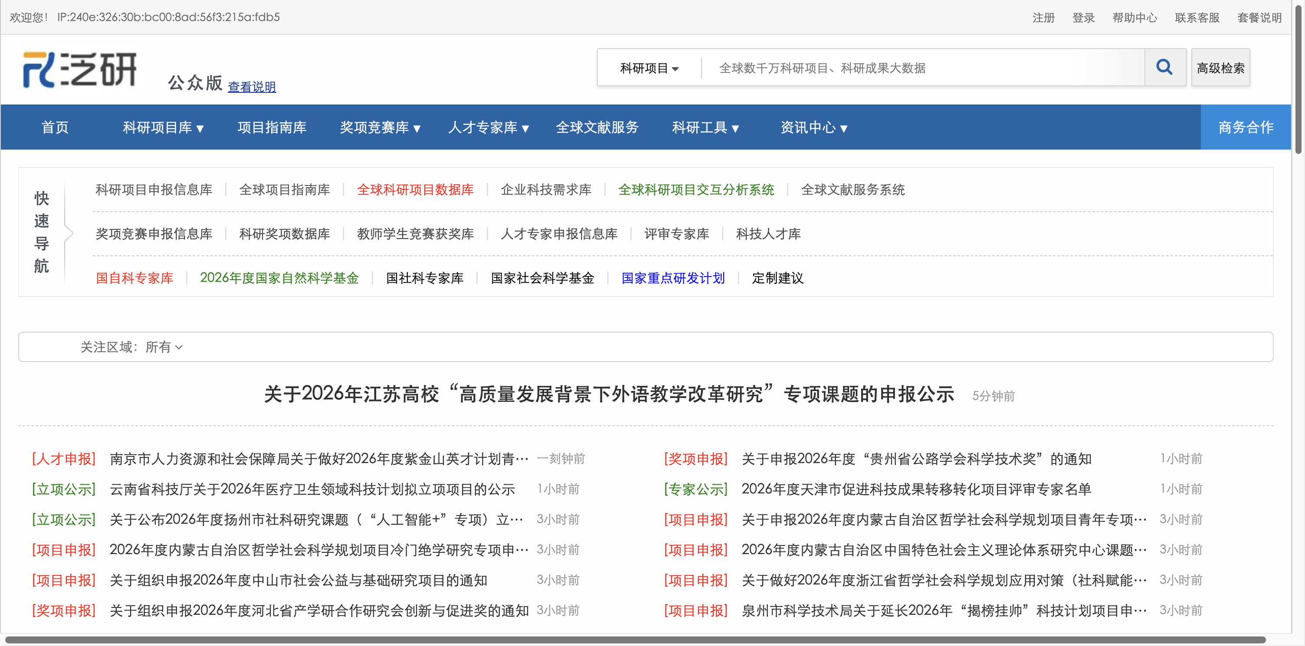Open 全球科研项目交互分析系统 link
Image resolution: width=1305 pixels, height=646 pixels.
[x=697, y=189]
